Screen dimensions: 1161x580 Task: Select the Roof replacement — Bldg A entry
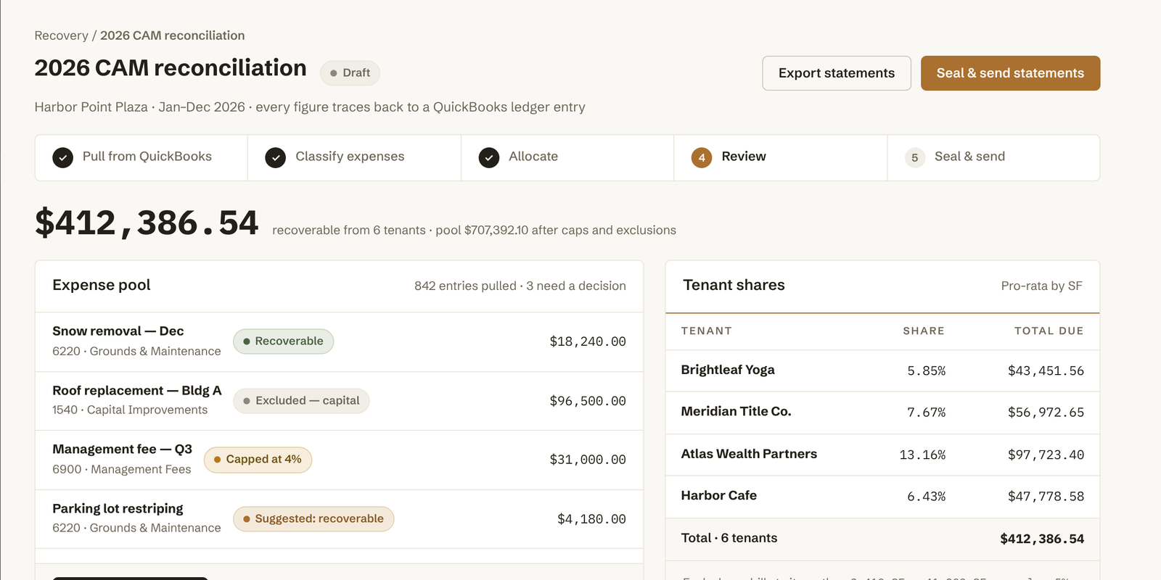(x=339, y=401)
